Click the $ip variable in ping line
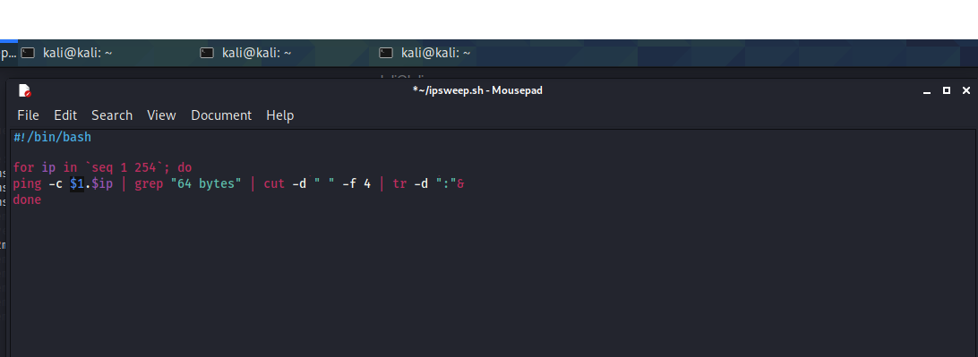This screenshot has height=357, width=978. [x=102, y=183]
